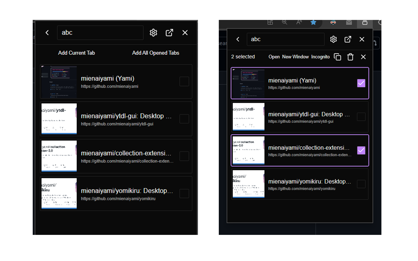Tick the collection-extension checkbox in the left popup
Viewport: 418px width, 261px height.
[184, 156]
